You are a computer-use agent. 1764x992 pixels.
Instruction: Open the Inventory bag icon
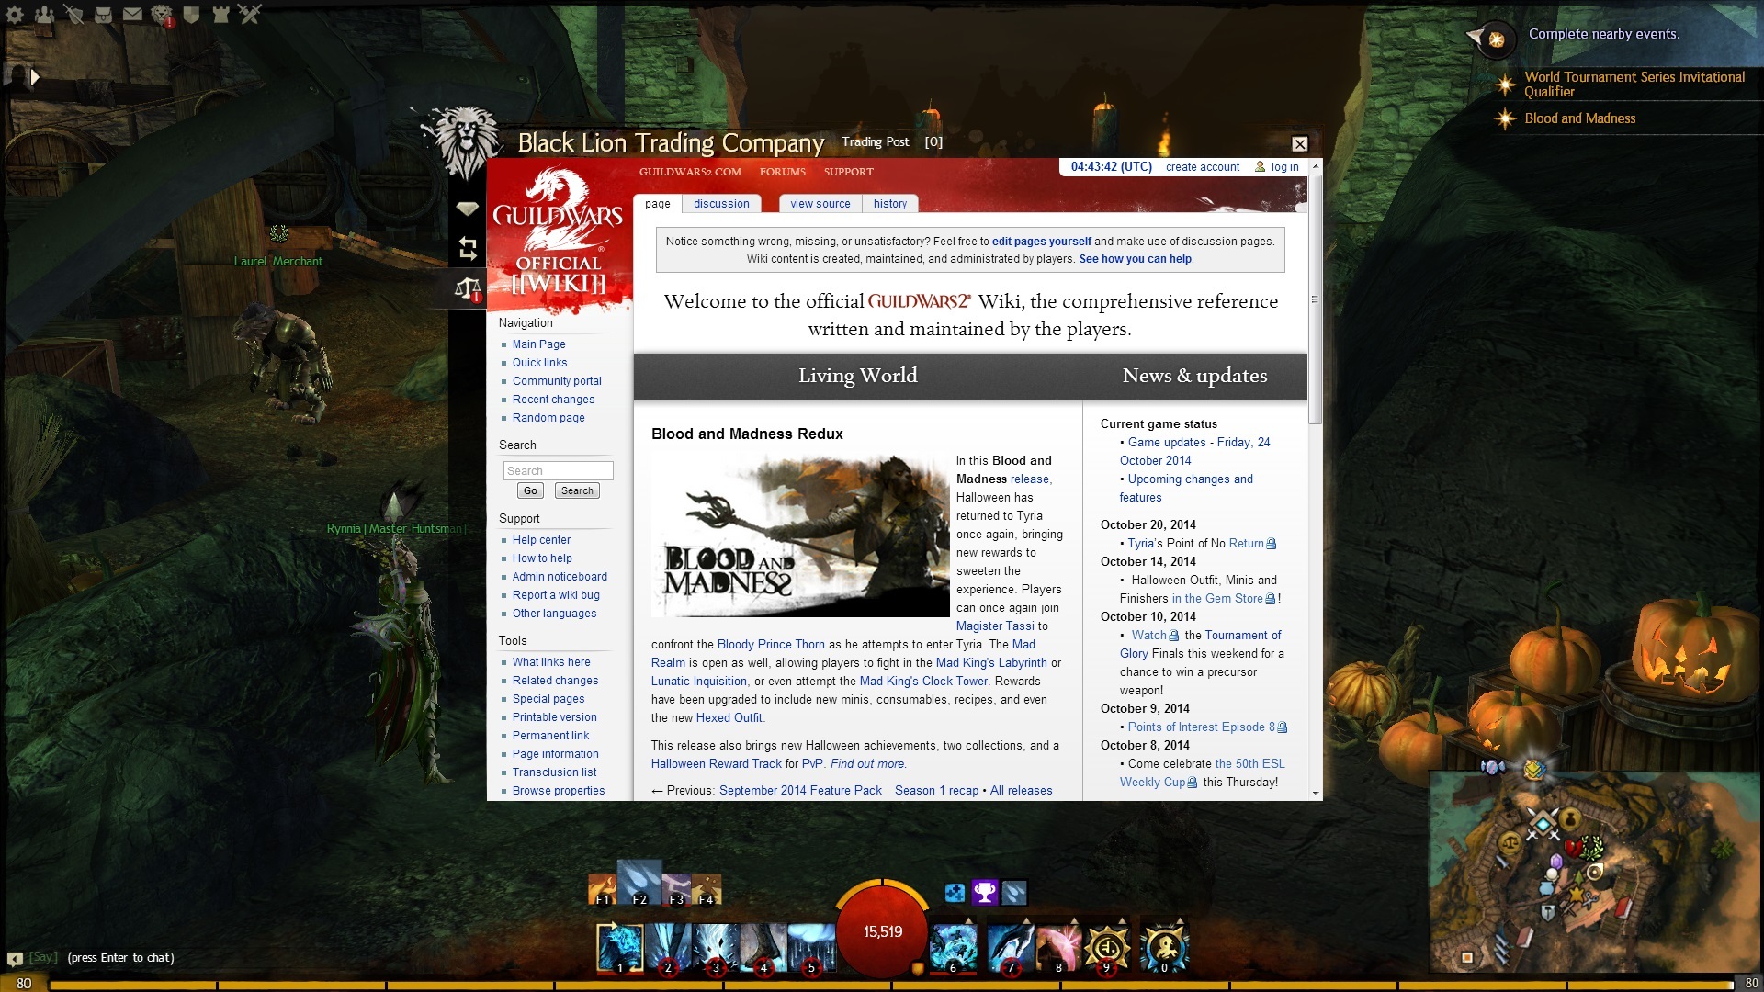[103, 14]
